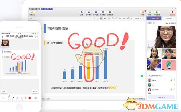
Task: Select participant Arya in the list
Action: point(161,85)
